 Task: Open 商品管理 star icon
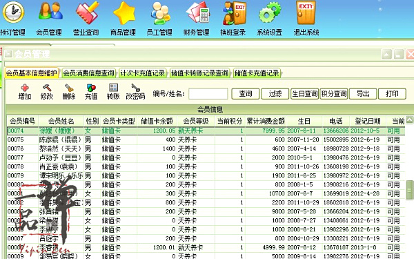click(124, 12)
